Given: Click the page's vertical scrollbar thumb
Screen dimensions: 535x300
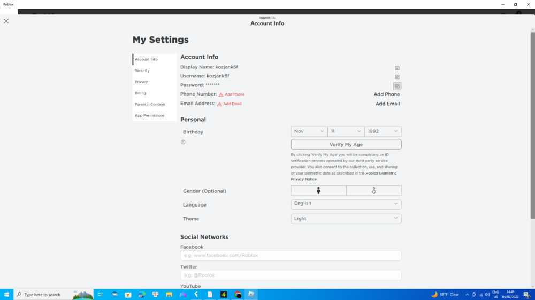Looking at the screenshot, I should (x=533, y=125).
